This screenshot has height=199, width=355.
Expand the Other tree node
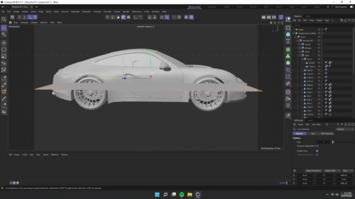click(300, 51)
